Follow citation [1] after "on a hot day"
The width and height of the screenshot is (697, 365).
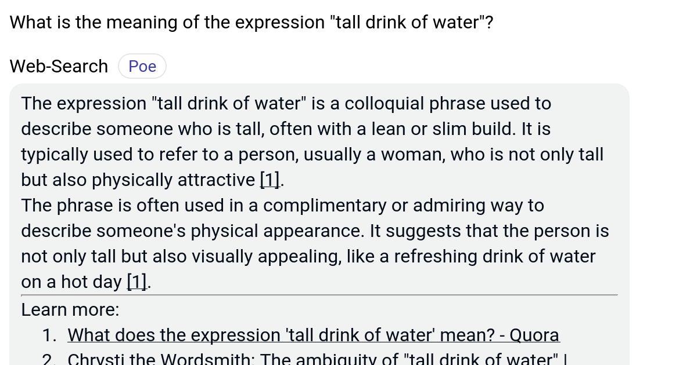coord(136,282)
